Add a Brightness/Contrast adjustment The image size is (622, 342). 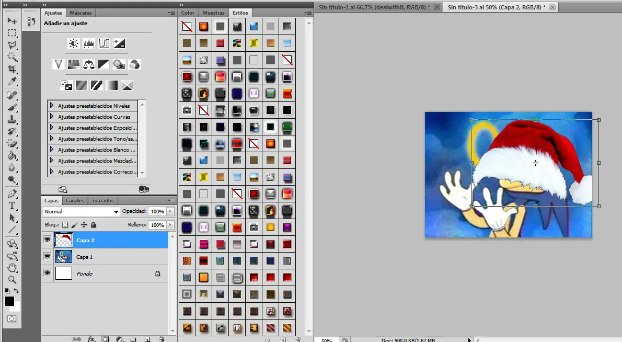[x=73, y=43]
